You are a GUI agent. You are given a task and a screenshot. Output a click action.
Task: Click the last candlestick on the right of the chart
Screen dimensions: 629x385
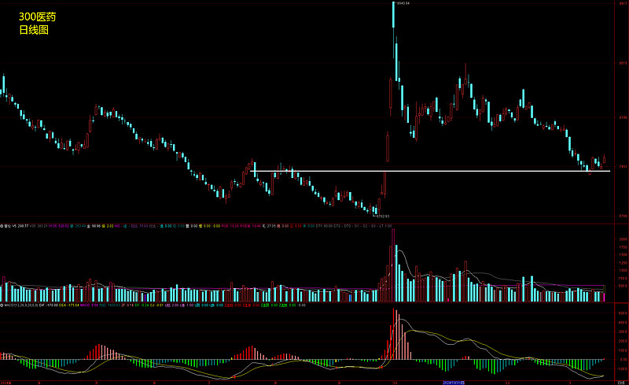pyautogui.click(x=604, y=160)
